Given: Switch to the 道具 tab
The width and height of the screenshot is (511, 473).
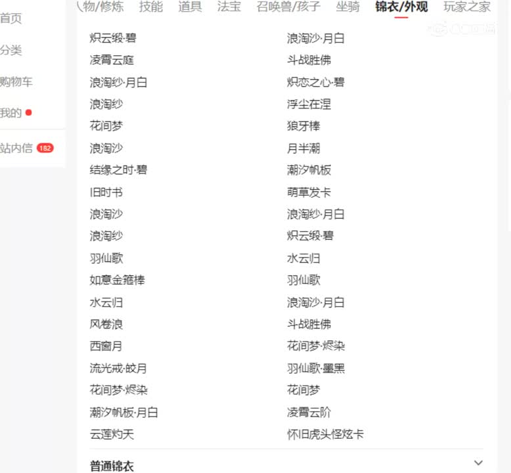Looking at the screenshot, I should 190,7.
